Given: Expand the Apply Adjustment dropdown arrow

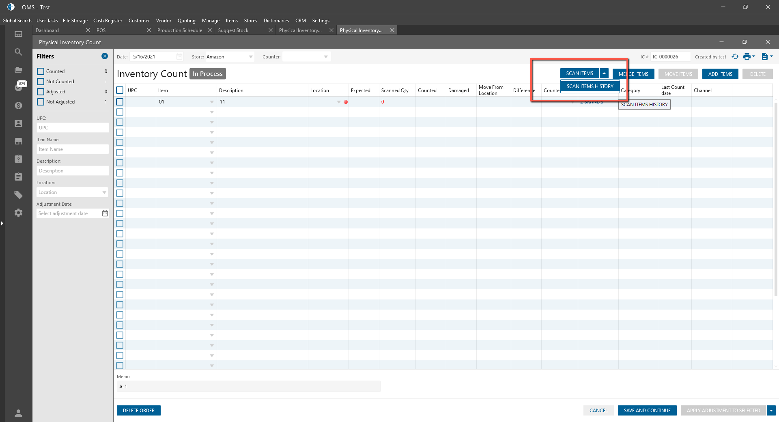Looking at the screenshot, I should point(771,411).
